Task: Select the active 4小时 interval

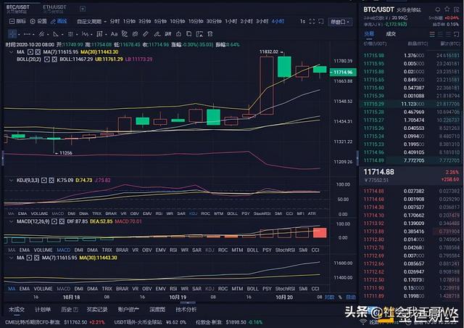Action: coord(278,21)
